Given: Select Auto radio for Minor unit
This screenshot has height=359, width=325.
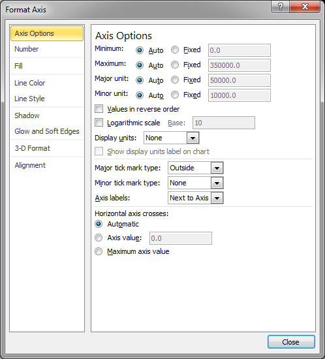Looking at the screenshot, I should click(140, 95).
